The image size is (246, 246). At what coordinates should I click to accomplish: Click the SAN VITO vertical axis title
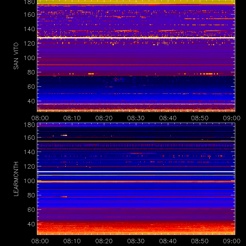point(16,56)
